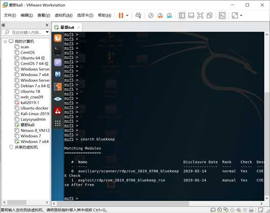Screen dimensions: 270x213
Task: Toggle unity mode icon
Action: (209, 15)
